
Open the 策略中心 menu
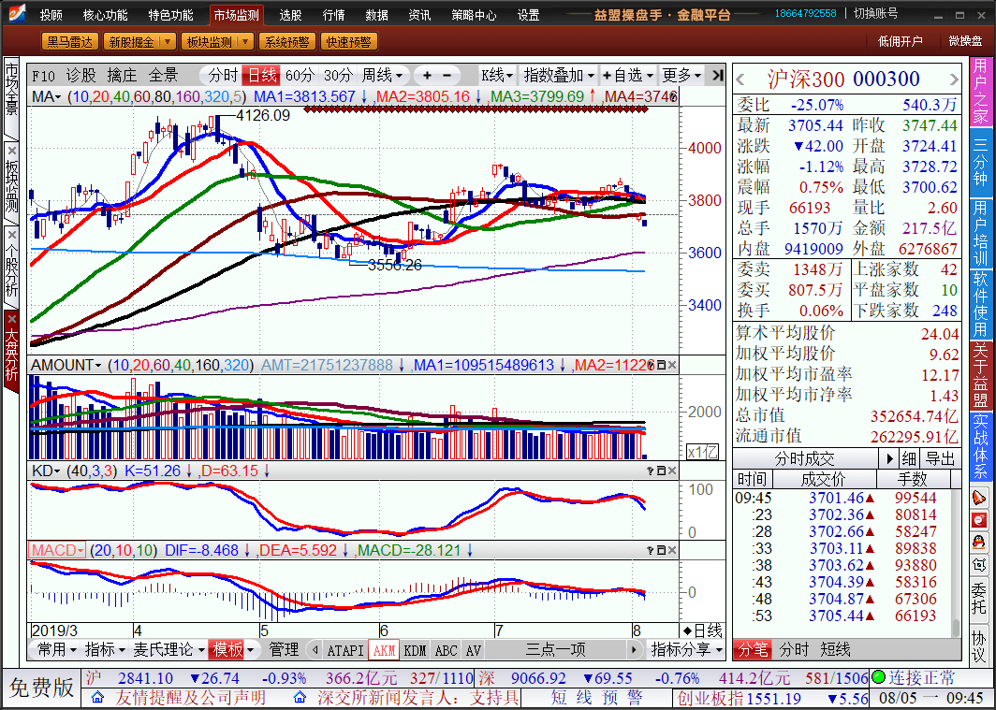pos(475,15)
